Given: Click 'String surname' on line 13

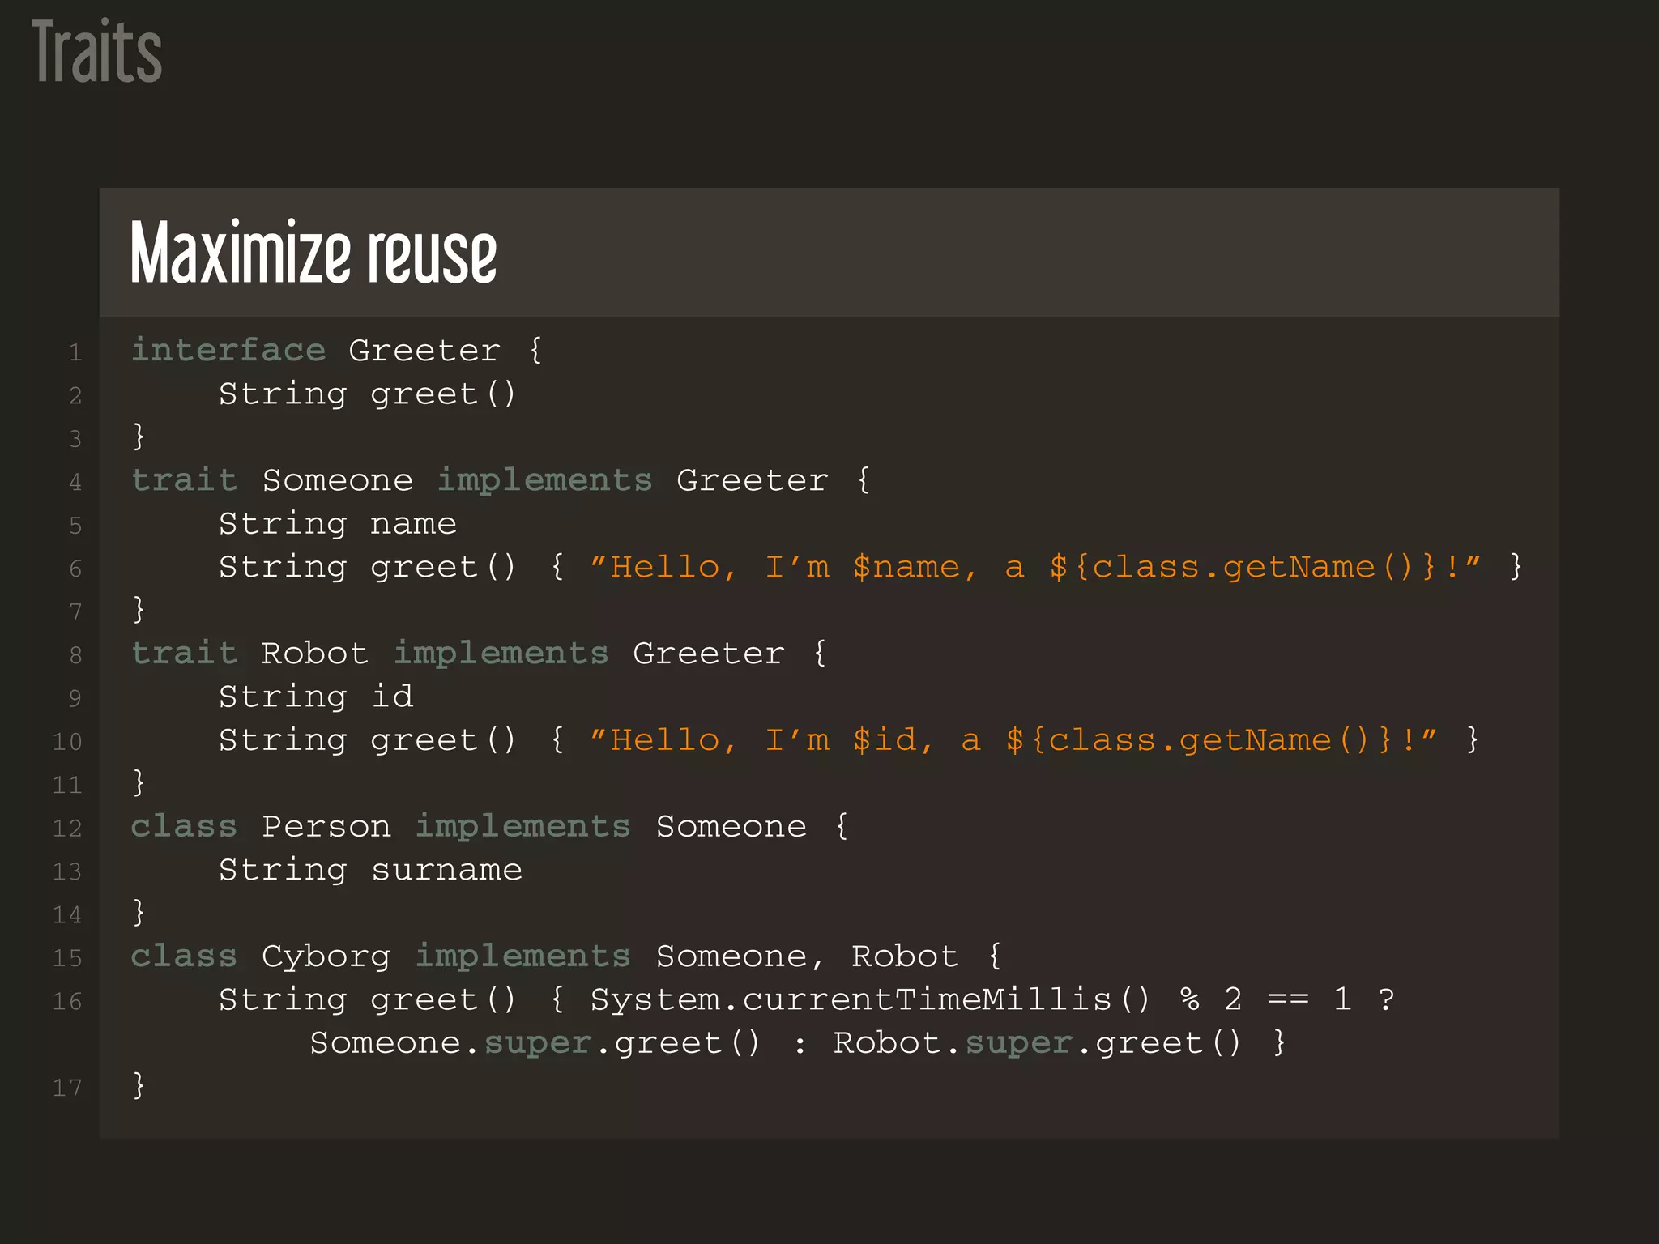Looking at the screenshot, I should point(371,870).
